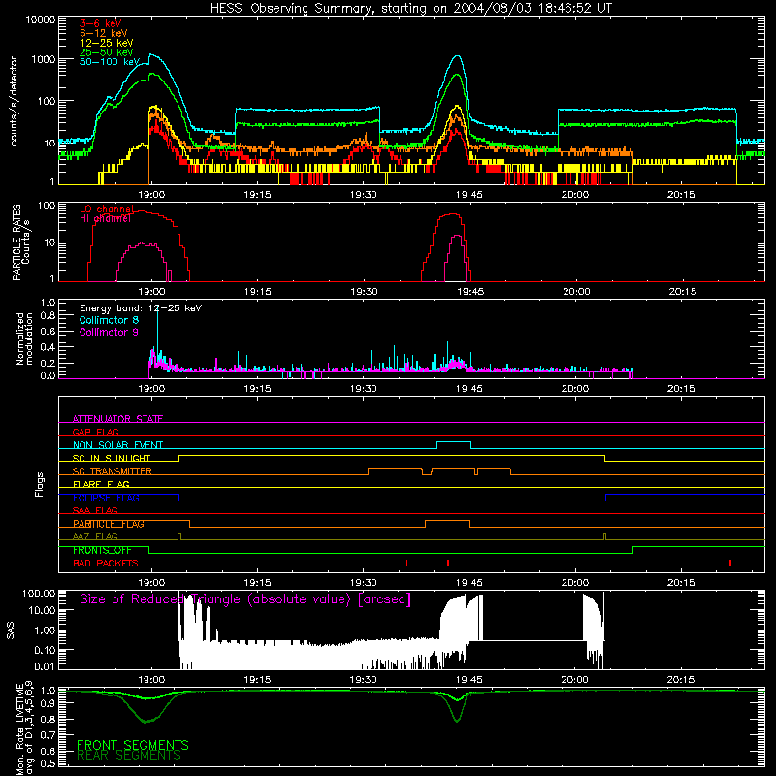Click the tall cyan Collimator 8 spike at 19:00

tap(157, 332)
